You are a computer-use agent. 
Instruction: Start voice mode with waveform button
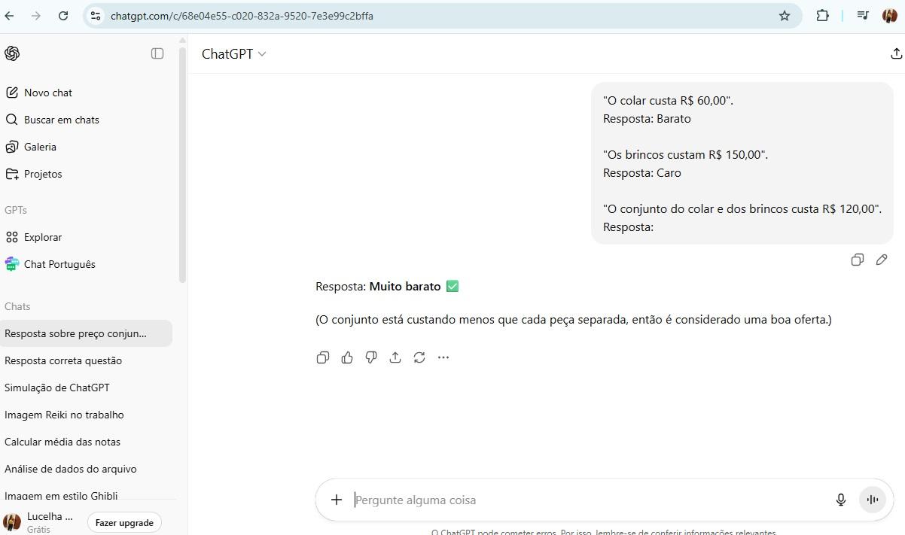pos(873,500)
